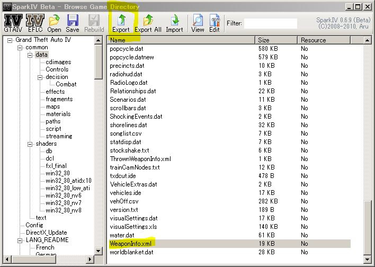This screenshot has height=267, width=375.
Task: Collapse the Grand Theft Auto IV root node
Action: click(10, 40)
